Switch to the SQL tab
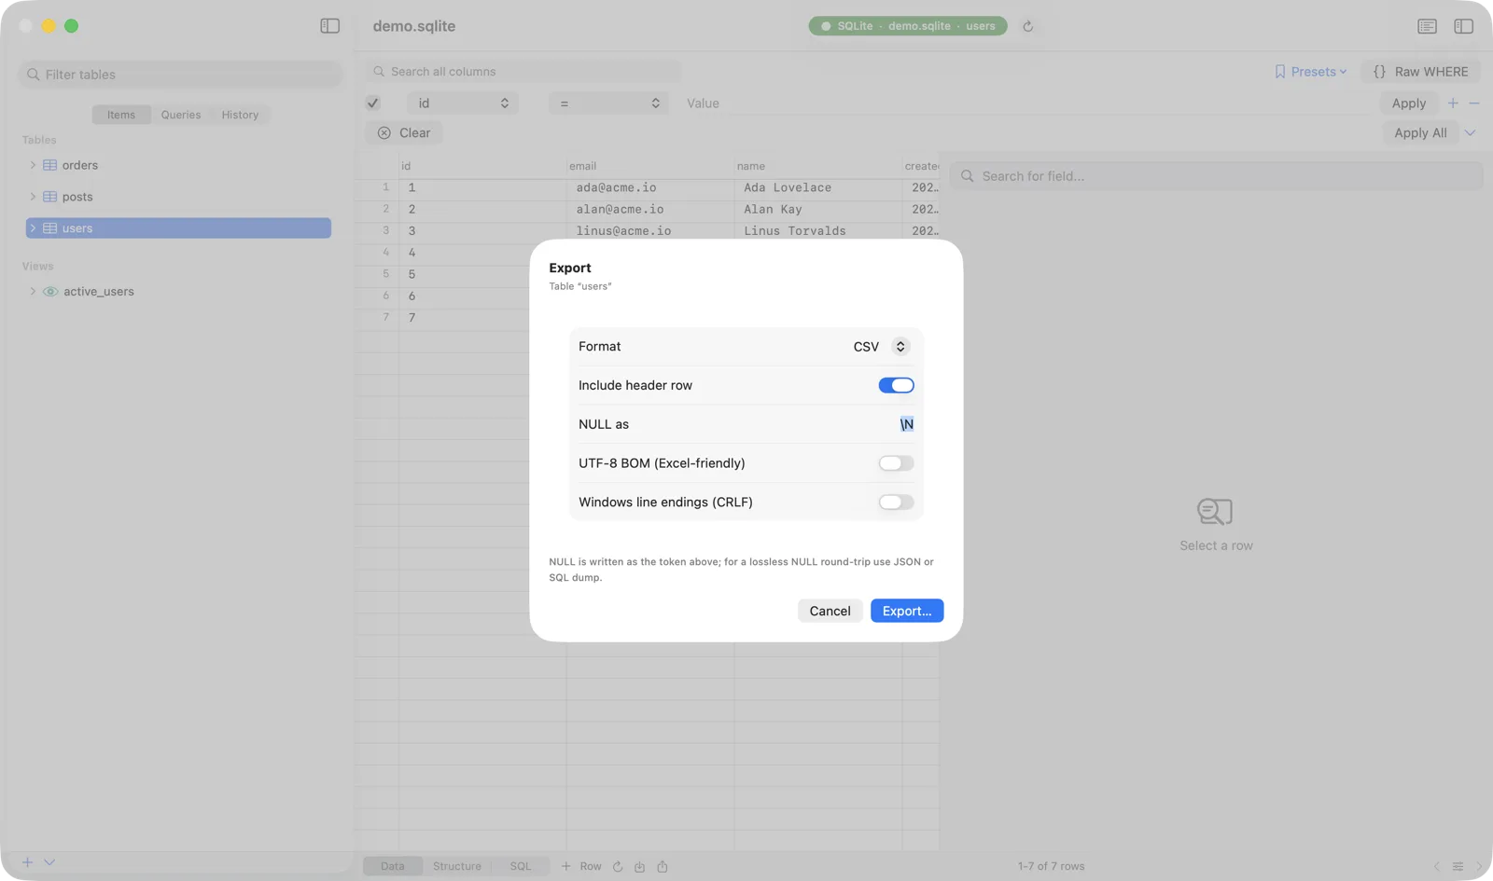The image size is (1493, 881). [521, 866]
